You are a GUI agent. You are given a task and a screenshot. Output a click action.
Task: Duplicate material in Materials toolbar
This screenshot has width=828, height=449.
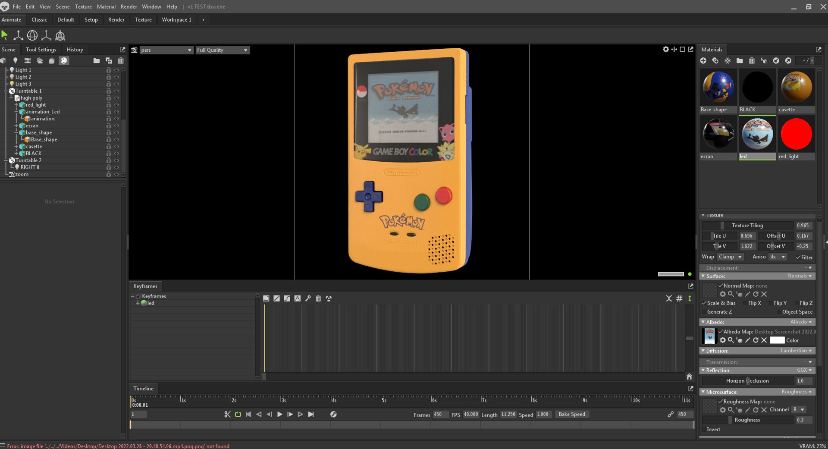click(x=715, y=61)
